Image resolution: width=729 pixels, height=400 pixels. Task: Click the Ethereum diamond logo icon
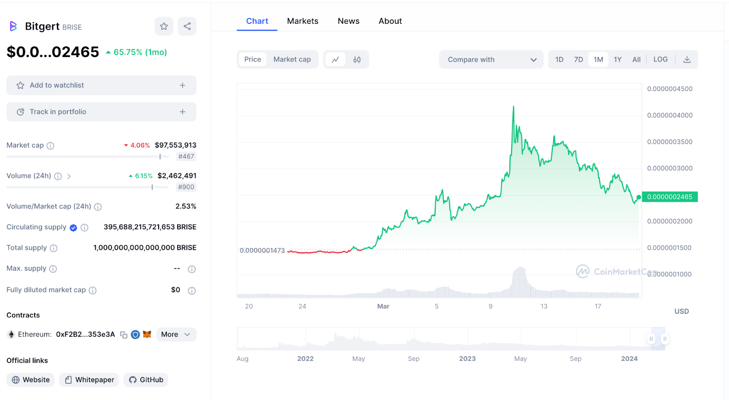pos(11,334)
